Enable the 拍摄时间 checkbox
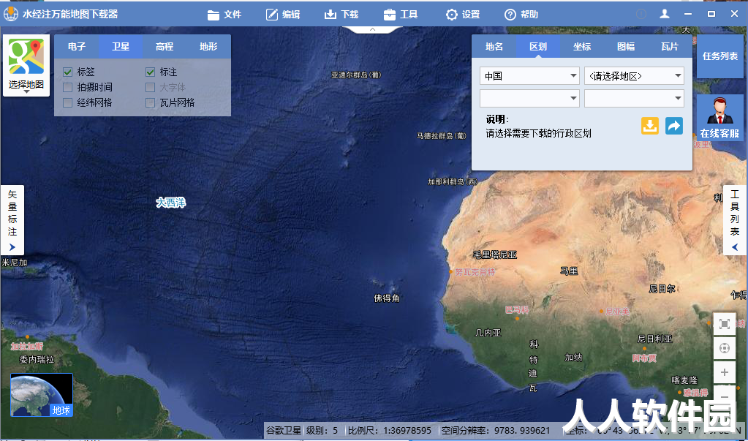Viewport: 748px width, 441px height. (x=68, y=87)
